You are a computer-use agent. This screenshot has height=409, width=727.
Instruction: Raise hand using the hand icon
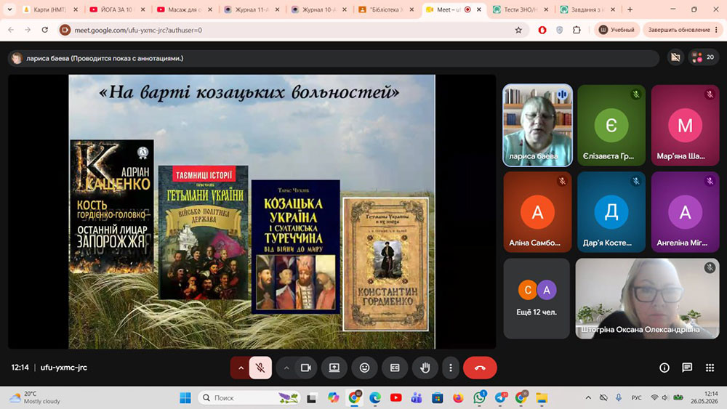(x=425, y=368)
